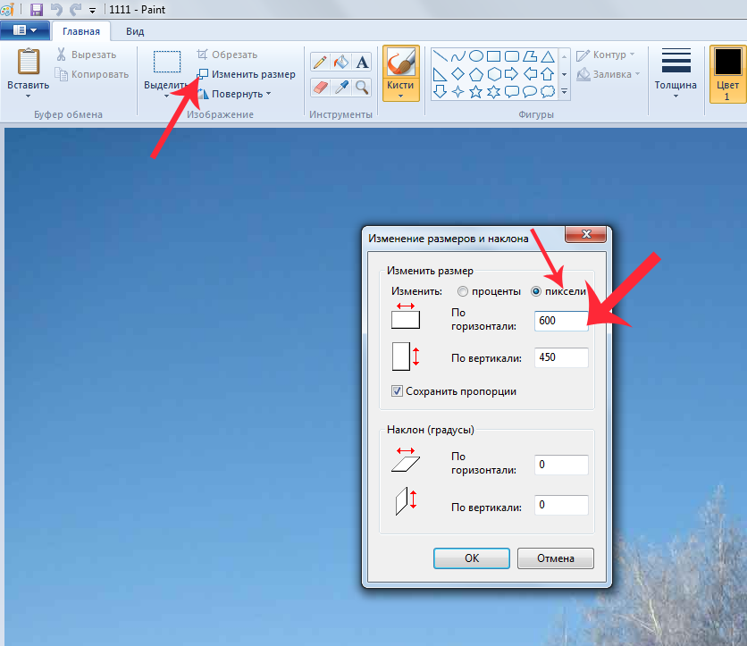Open the Главная ribbon tab

[80, 31]
